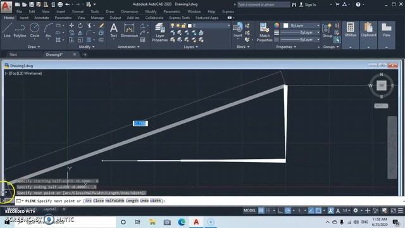Toggle object snap in status bar
This screenshot has height=228, width=405.
pos(318,210)
